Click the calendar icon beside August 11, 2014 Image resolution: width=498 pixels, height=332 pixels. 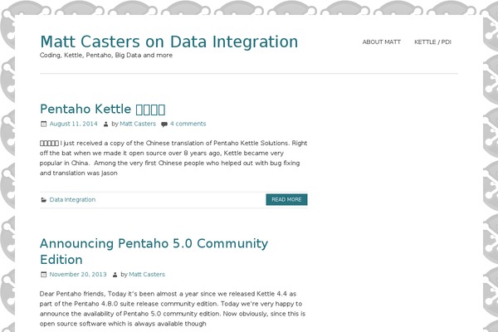coord(43,124)
